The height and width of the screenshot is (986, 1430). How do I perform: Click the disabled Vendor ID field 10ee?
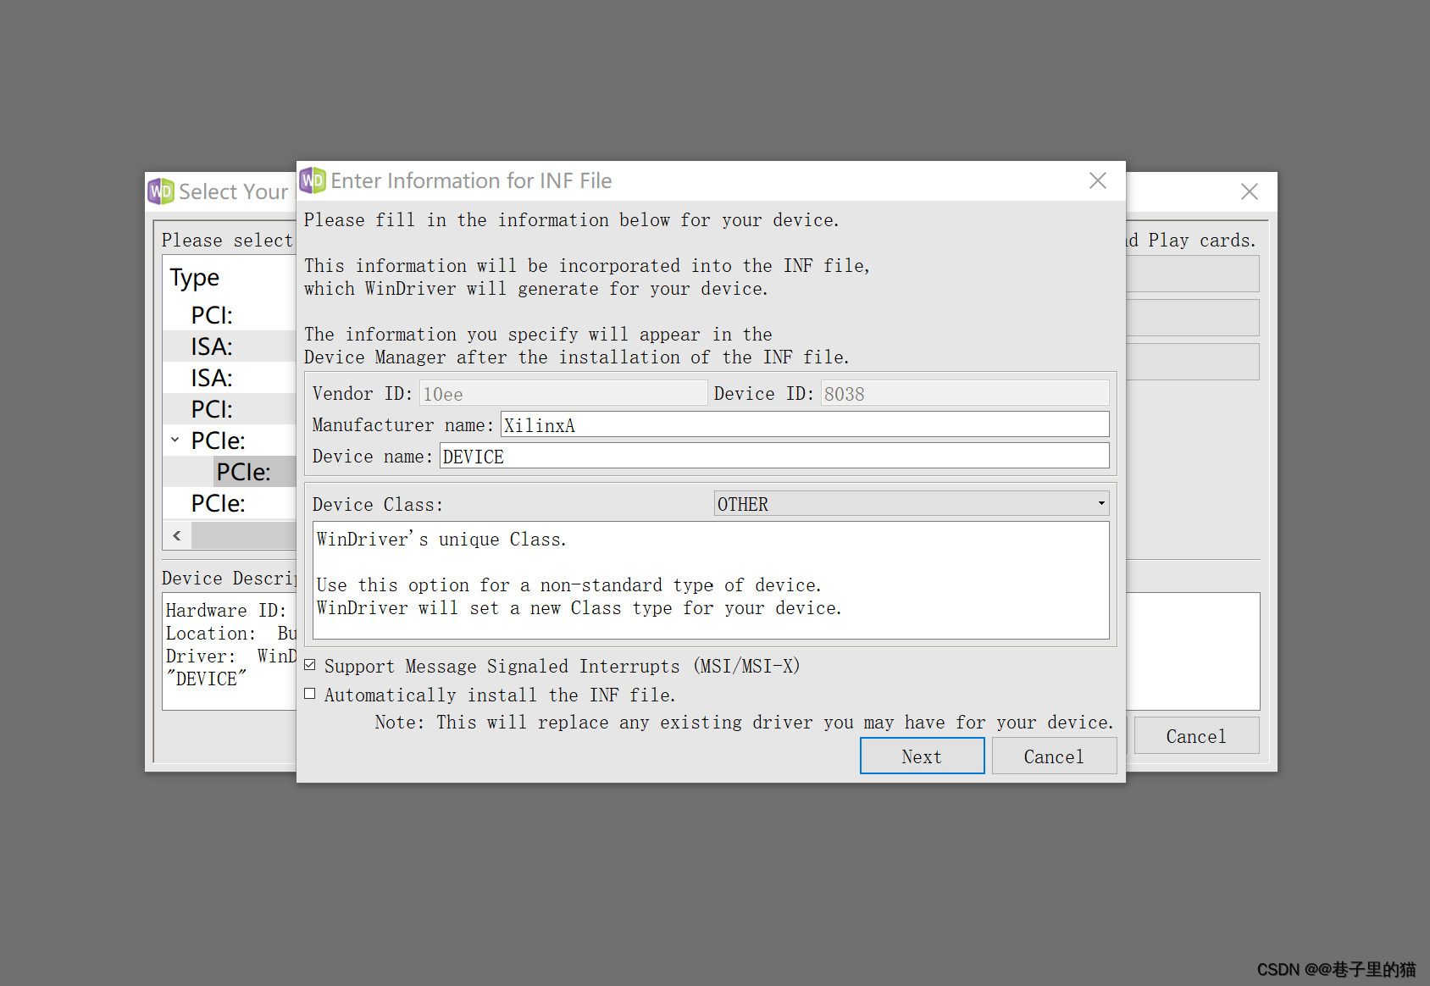click(563, 393)
